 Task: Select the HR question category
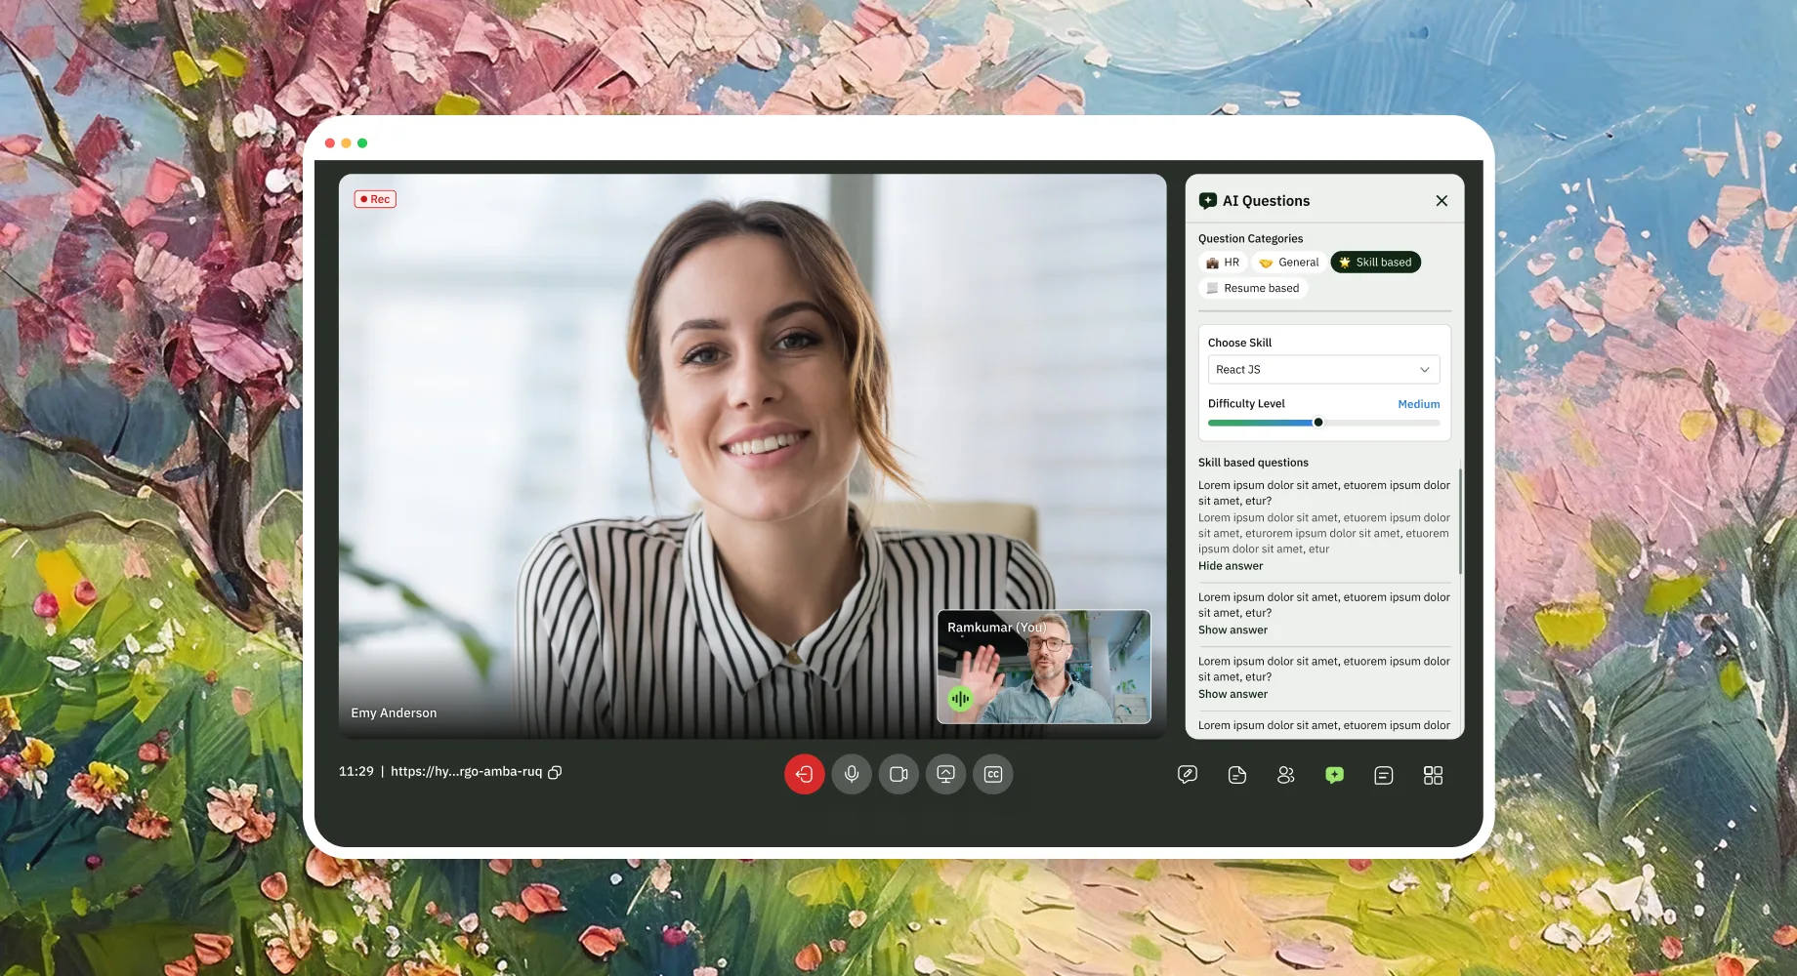[1223, 263]
